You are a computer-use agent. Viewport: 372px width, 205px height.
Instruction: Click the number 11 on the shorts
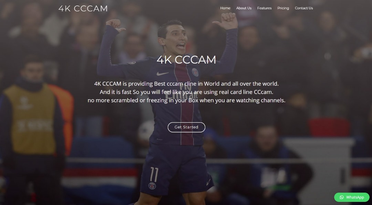click(x=154, y=174)
